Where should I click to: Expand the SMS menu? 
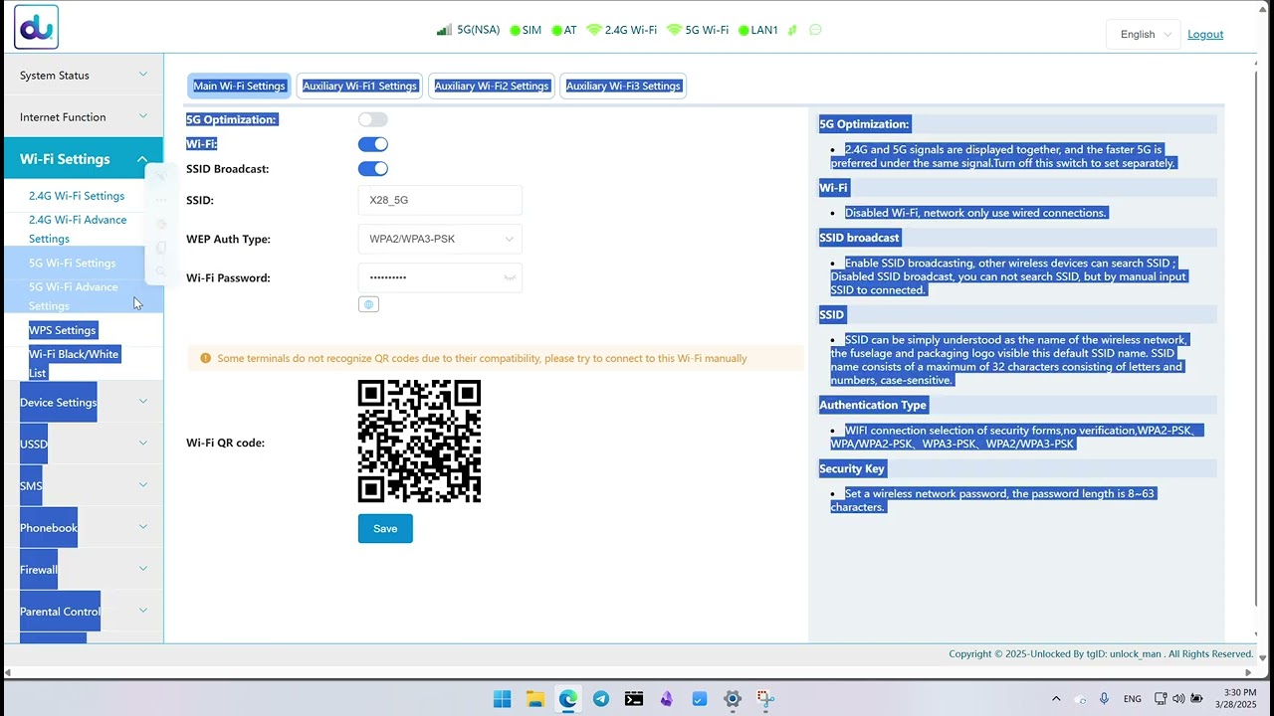[82, 486]
